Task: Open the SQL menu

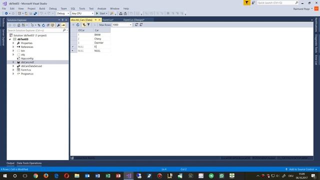Action: (x=73, y=8)
